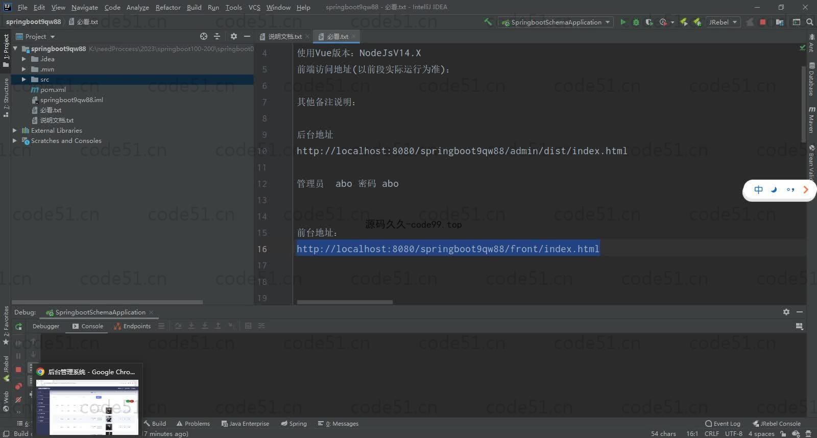The width and height of the screenshot is (817, 438).
Task: View breakpoints double red dot icon
Action: (x=19, y=385)
